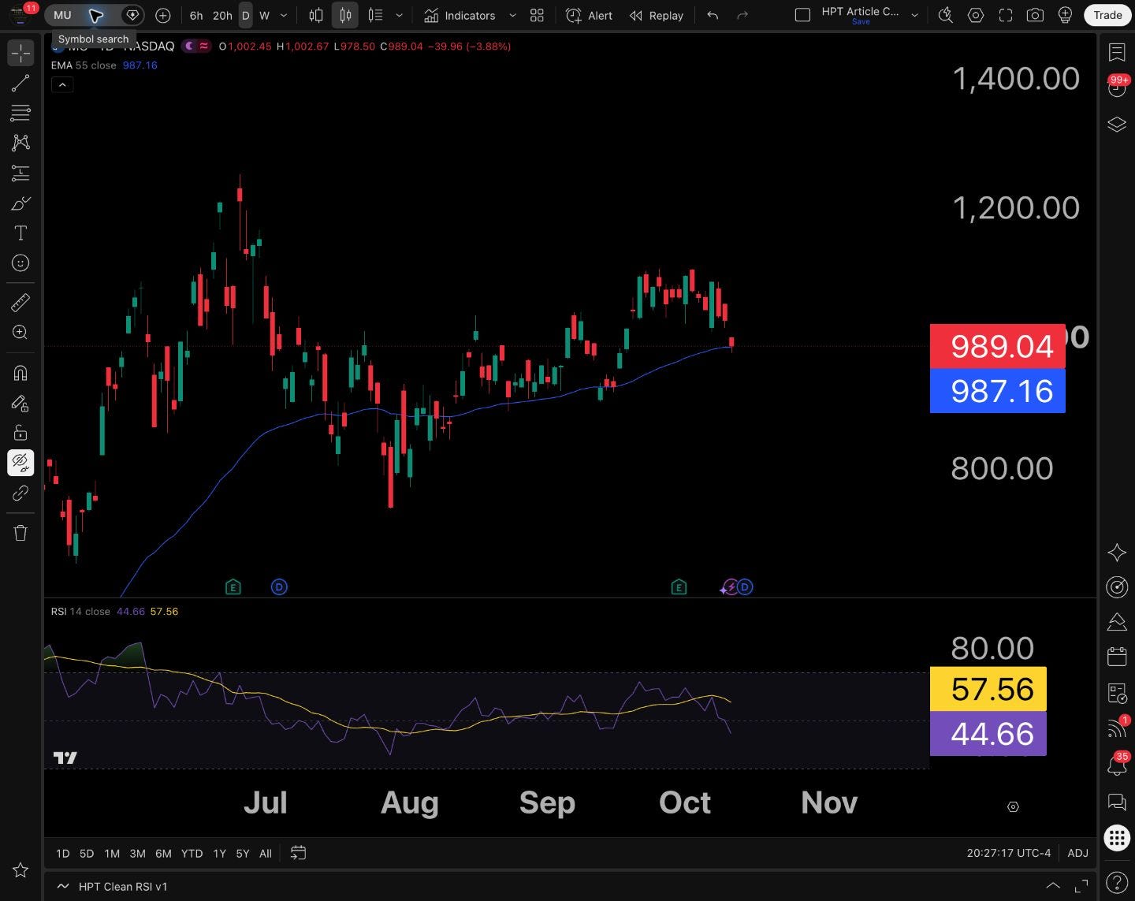Open the watchlist panel icon
This screenshot has width=1135, height=901.
[x=1117, y=52]
